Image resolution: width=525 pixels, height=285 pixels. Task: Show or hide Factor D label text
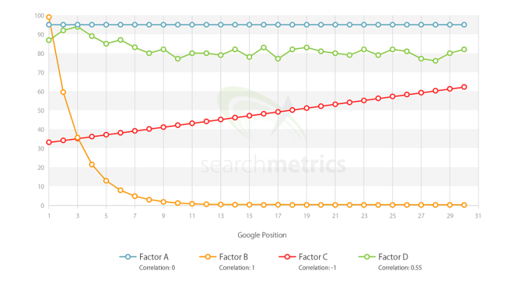(395, 257)
